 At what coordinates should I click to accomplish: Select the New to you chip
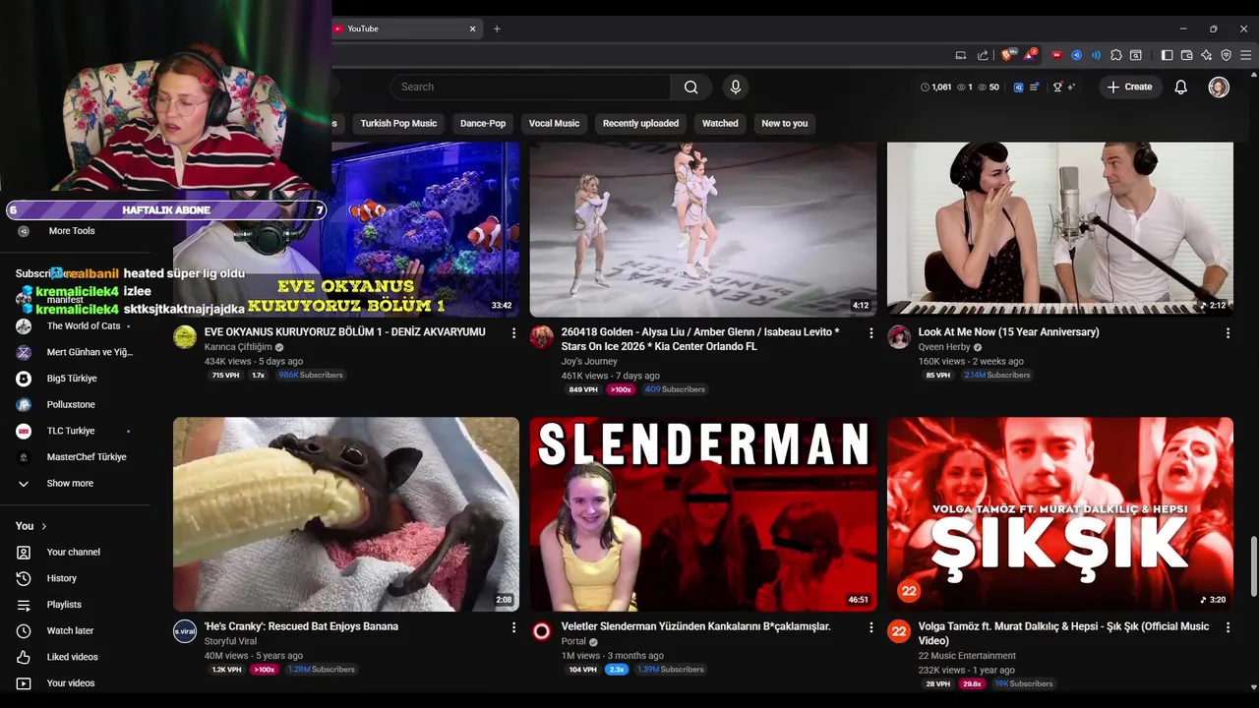[784, 123]
